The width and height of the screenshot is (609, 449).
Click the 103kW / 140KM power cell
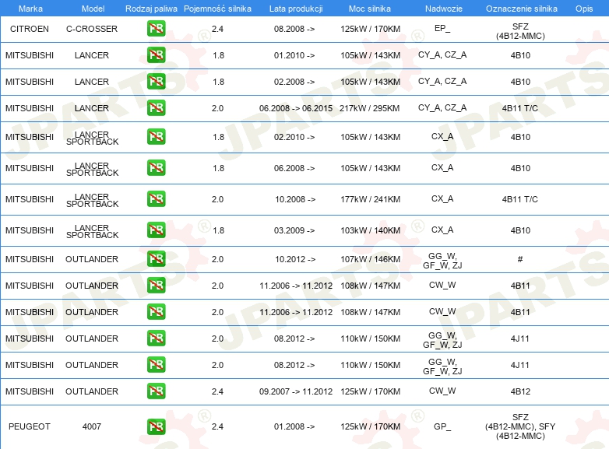(x=370, y=230)
